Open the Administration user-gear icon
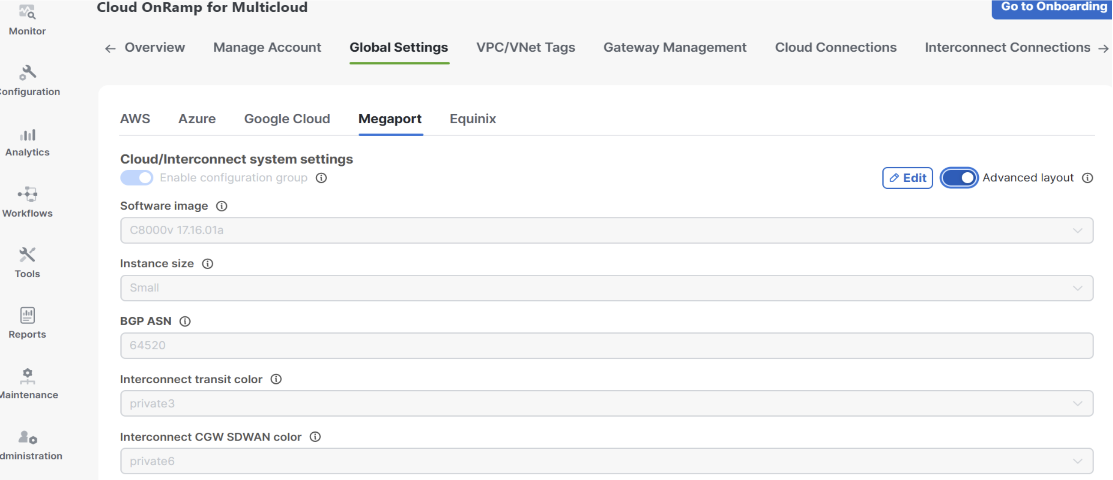The height and width of the screenshot is (480, 1113). tap(28, 437)
